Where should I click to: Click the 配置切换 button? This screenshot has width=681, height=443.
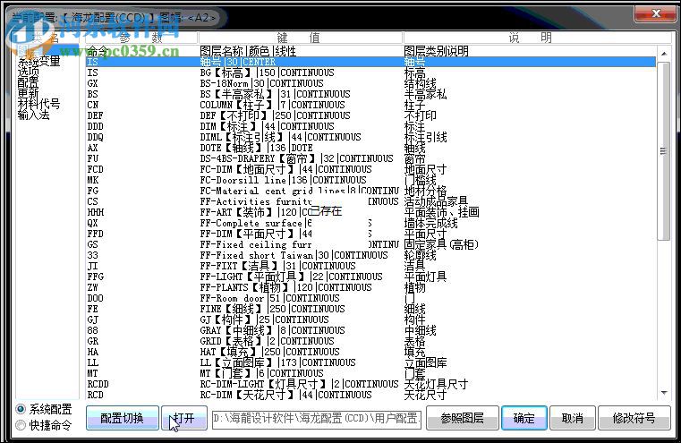click(122, 418)
